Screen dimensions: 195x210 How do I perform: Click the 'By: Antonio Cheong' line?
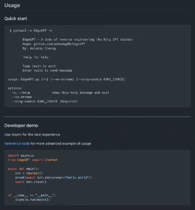[x=39, y=48]
